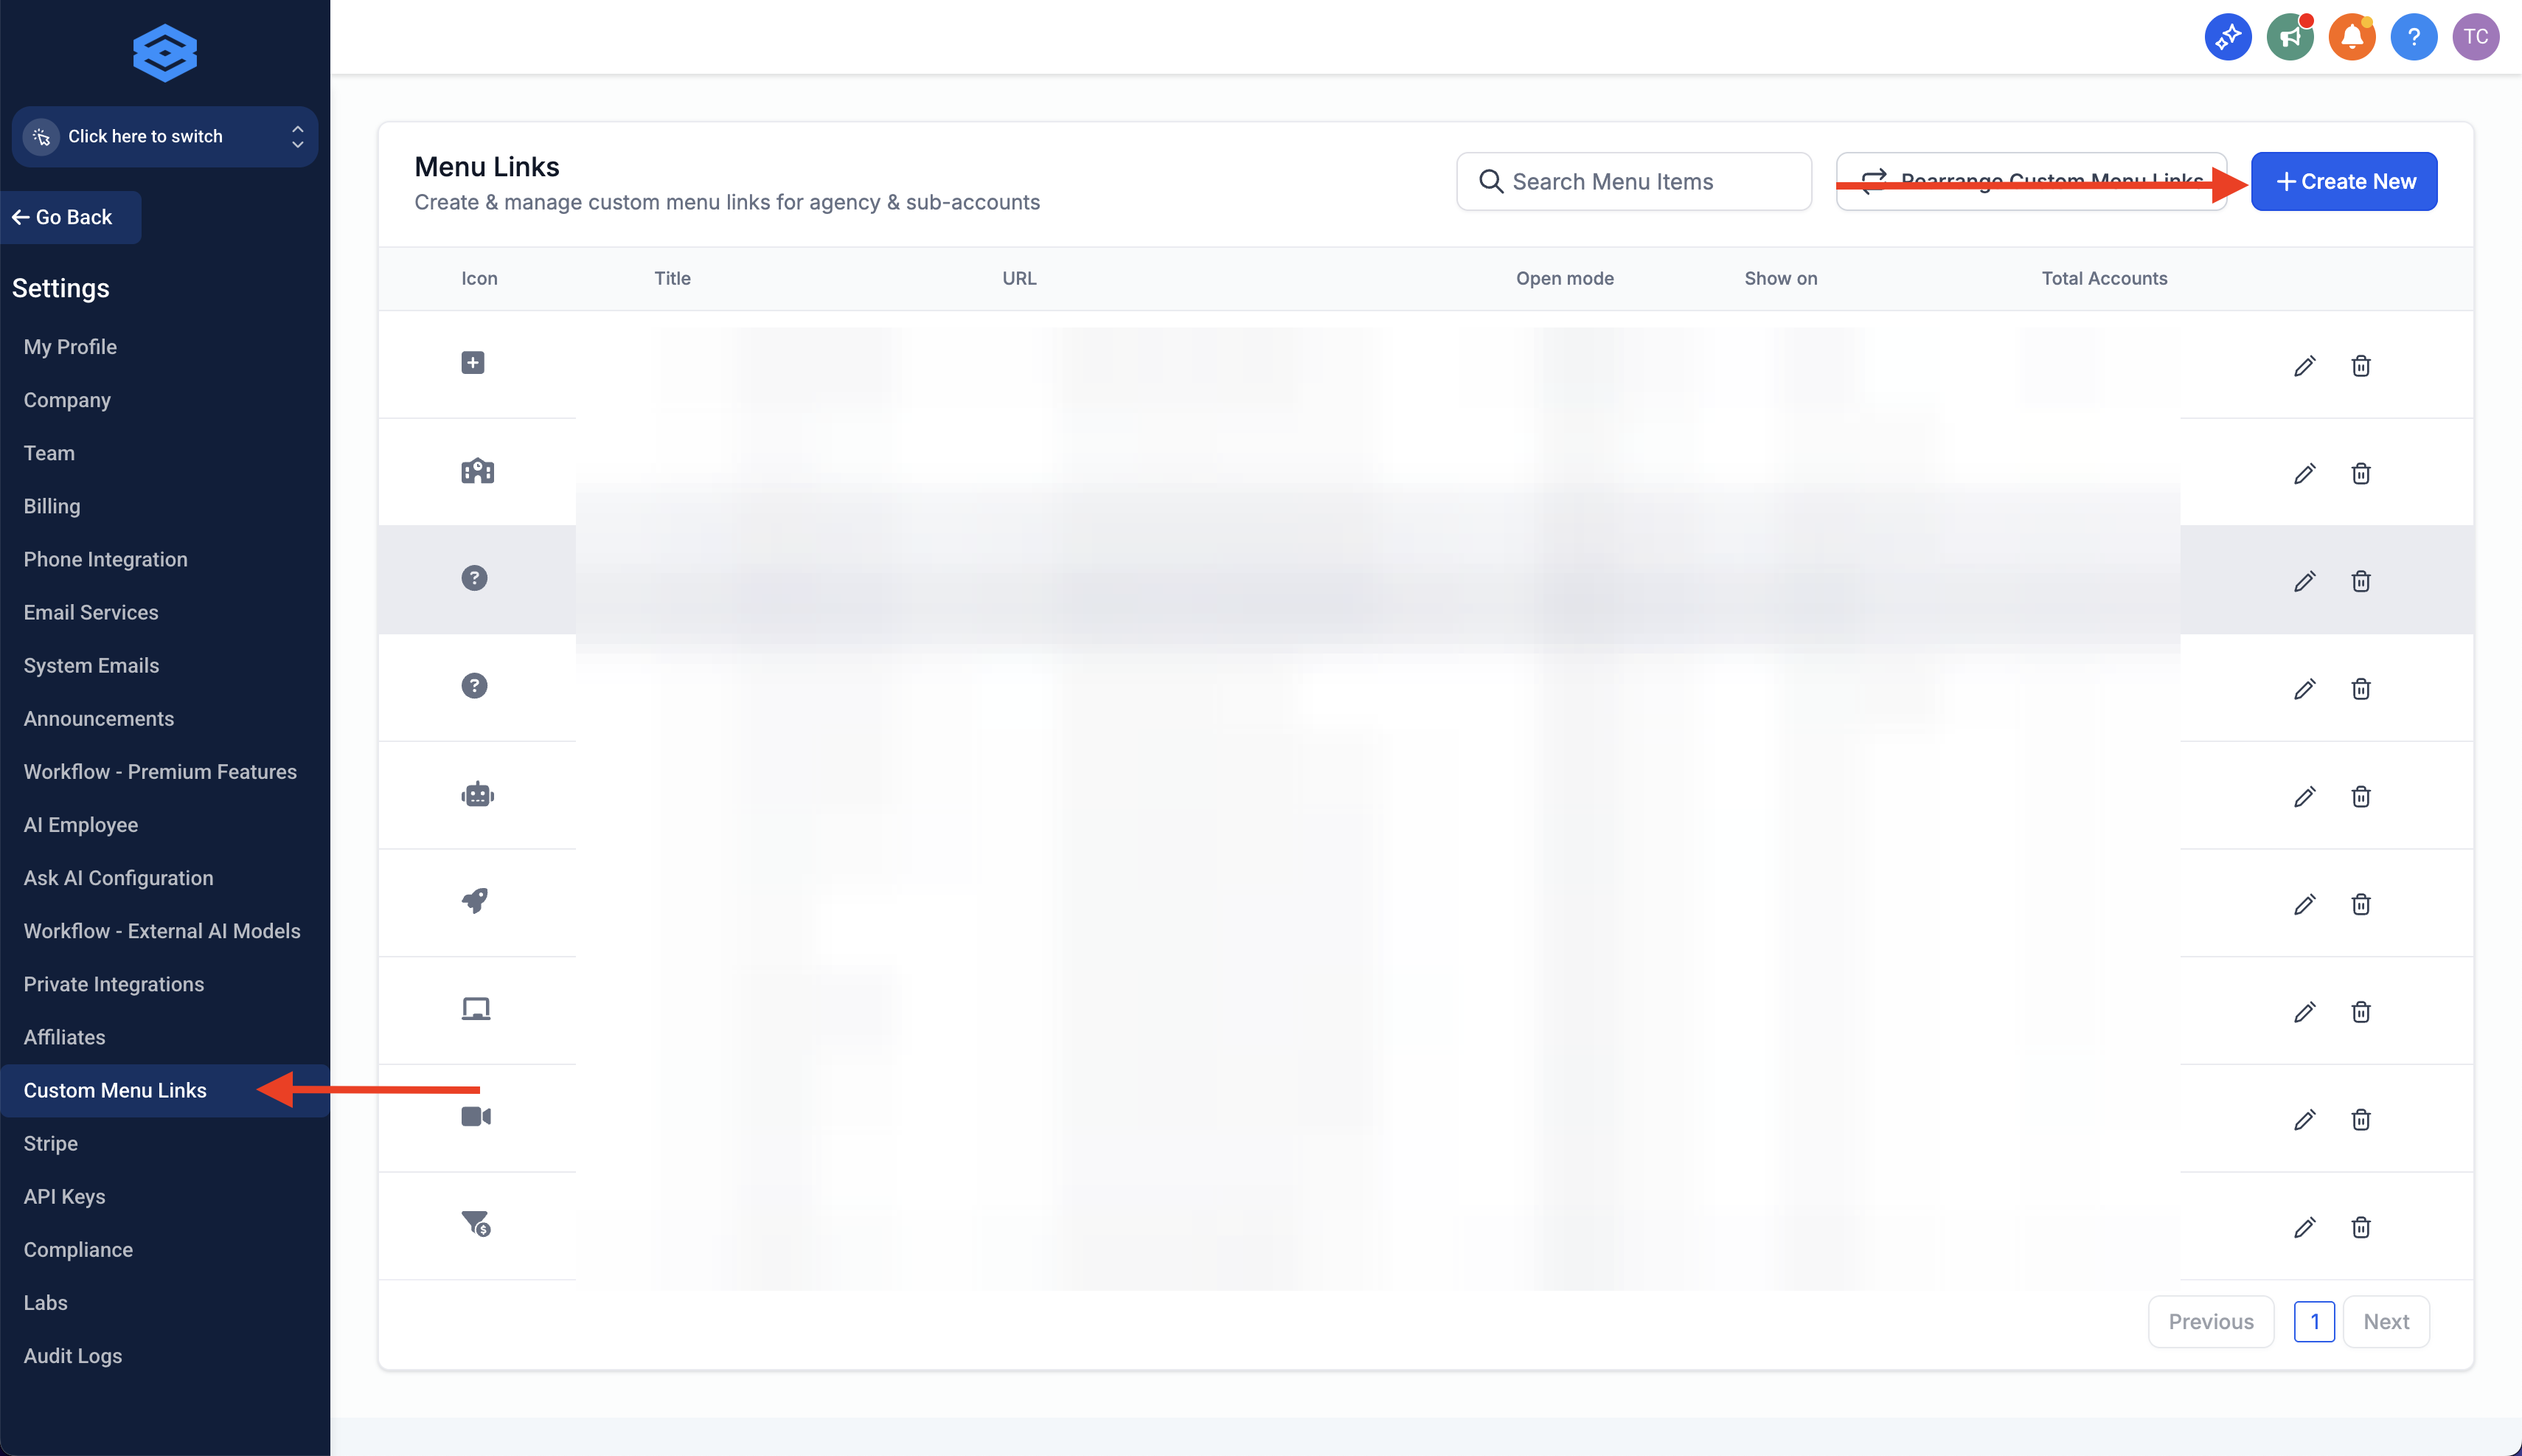Open the blue help question mark icon
2522x1456 pixels.
(2413, 37)
